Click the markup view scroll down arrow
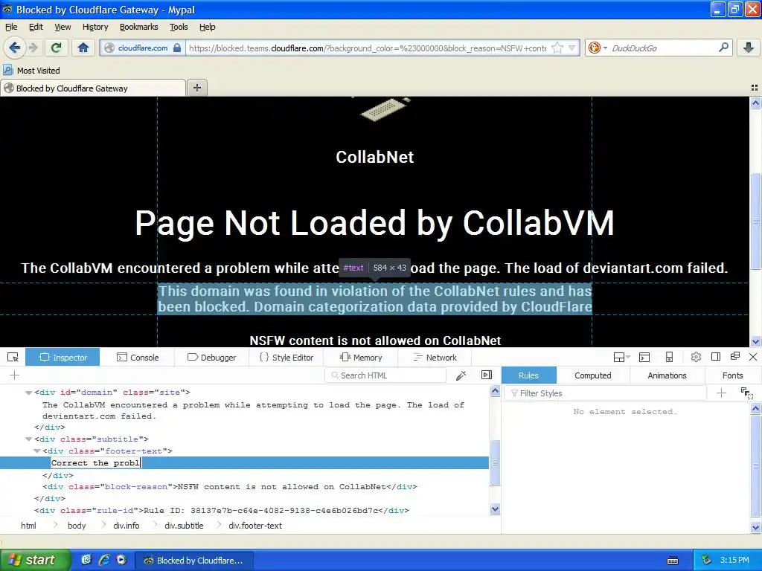The width and height of the screenshot is (762, 571). pos(495,509)
